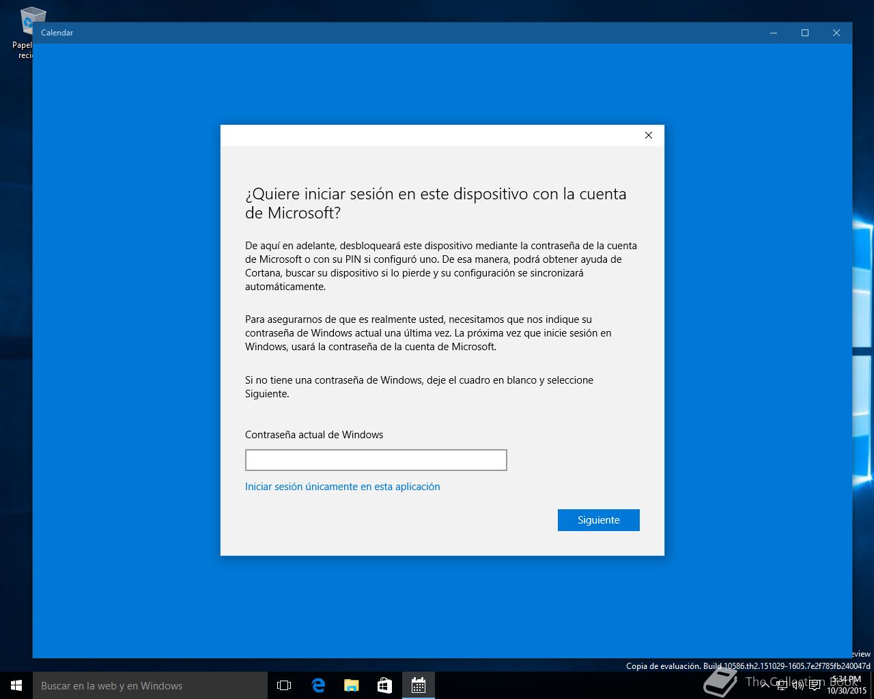Viewport: 874px width, 699px height.
Task: Launch Microsoft Edge from taskbar
Action: click(x=318, y=685)
